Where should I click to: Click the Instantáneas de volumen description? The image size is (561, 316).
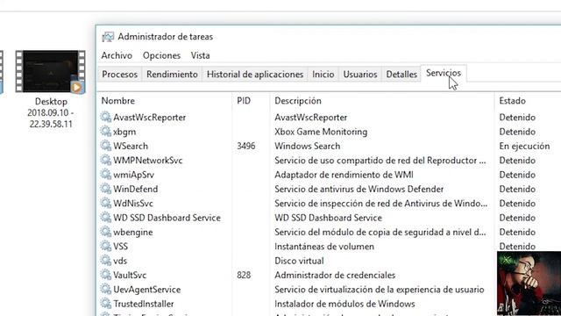point(324,246)
